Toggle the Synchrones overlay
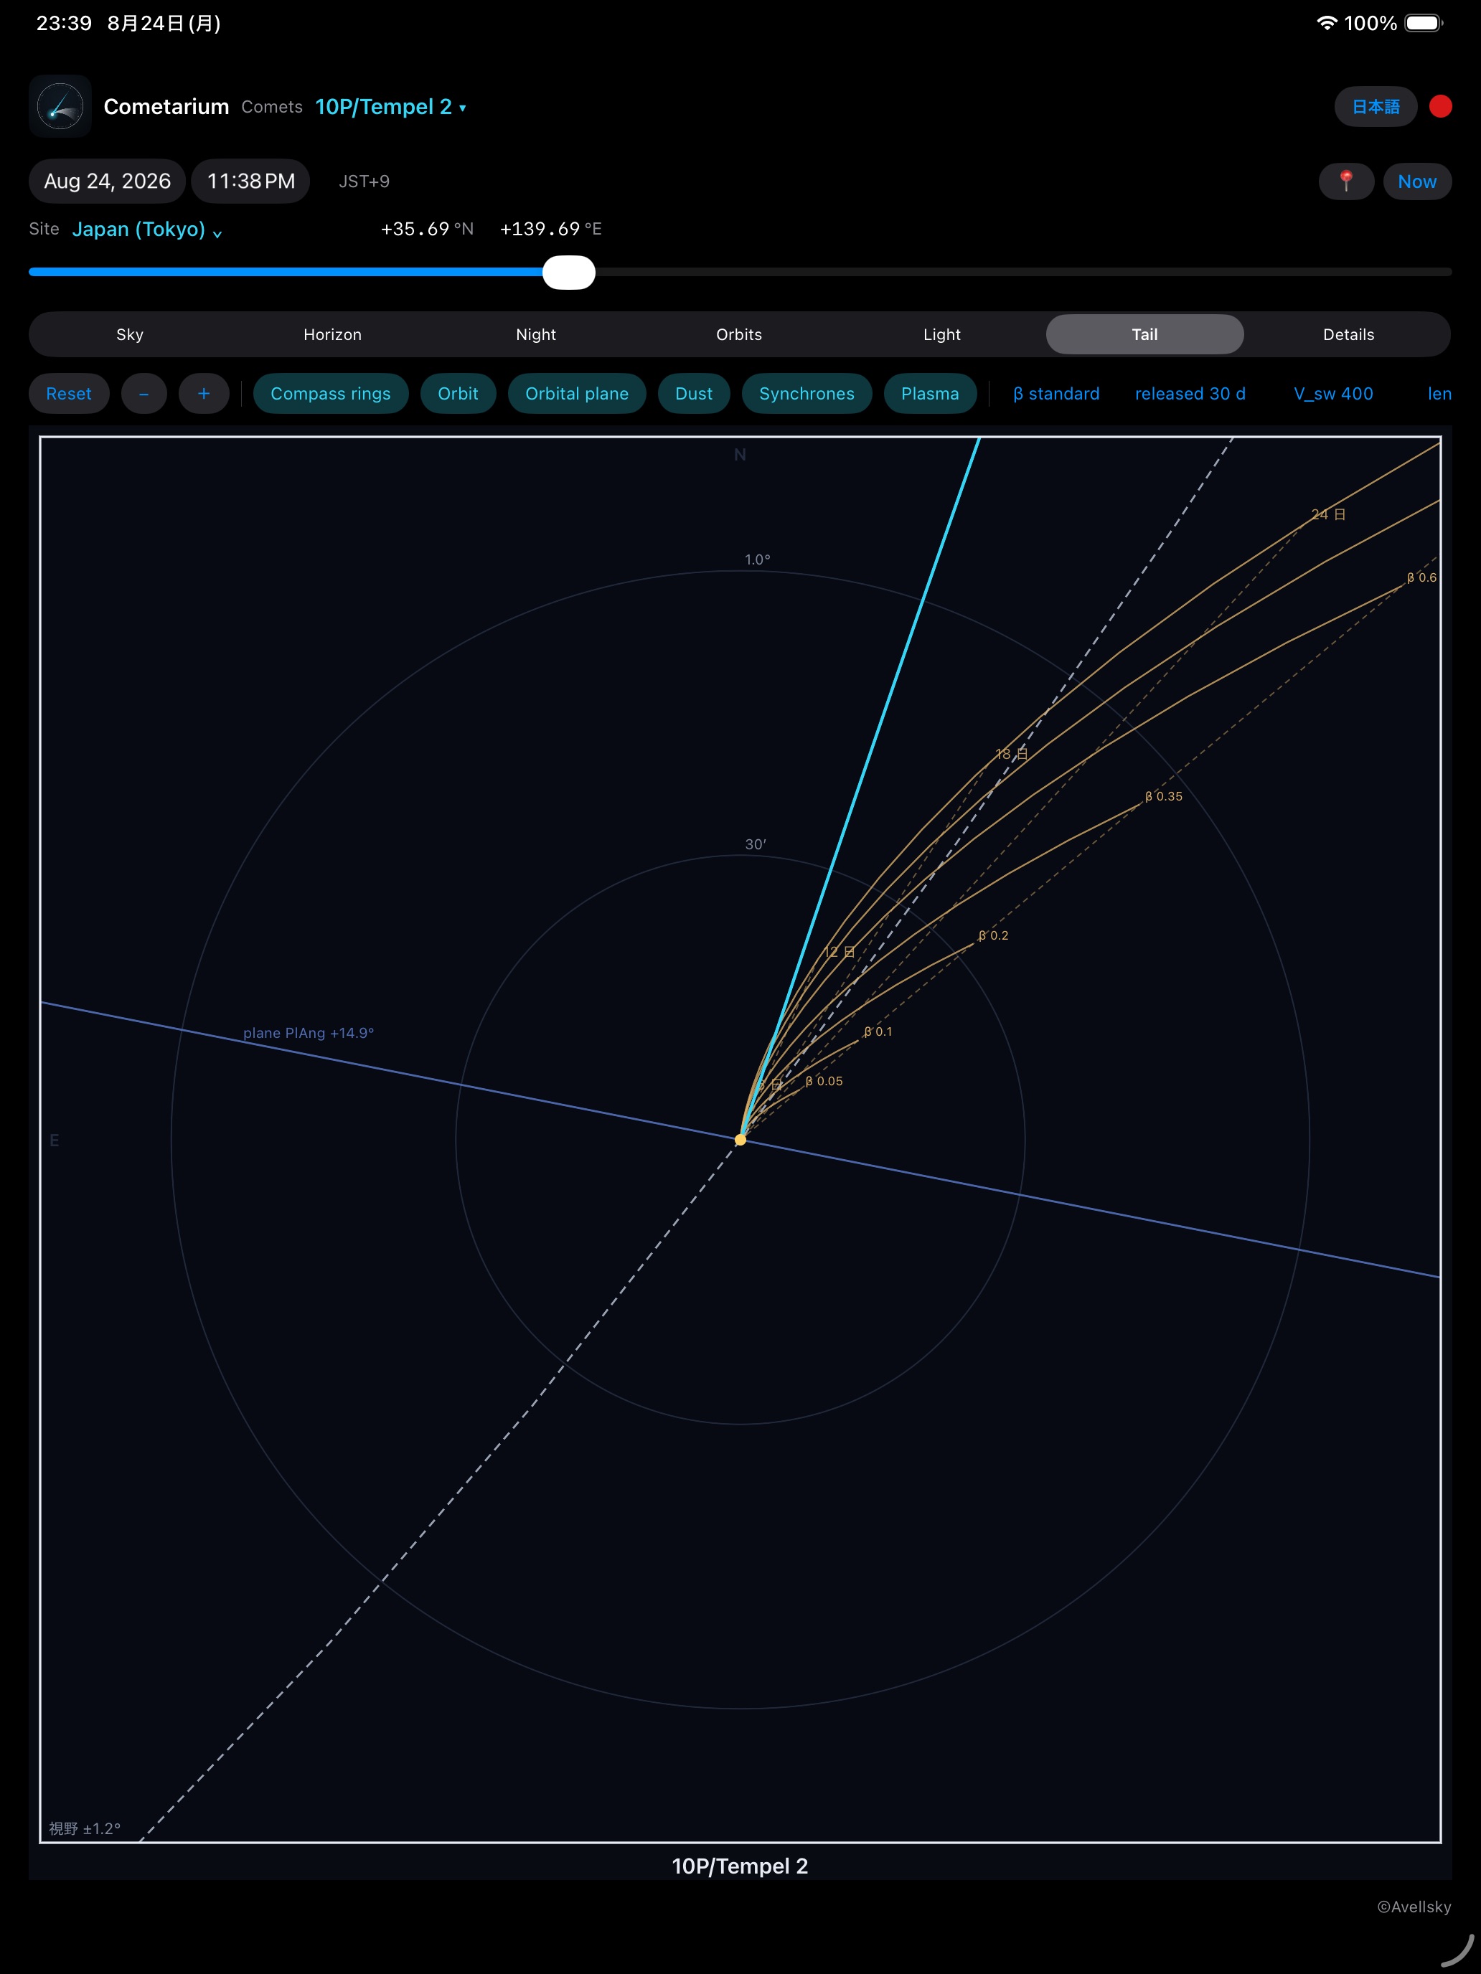The image size is (1481, 1974). point(806,394)
